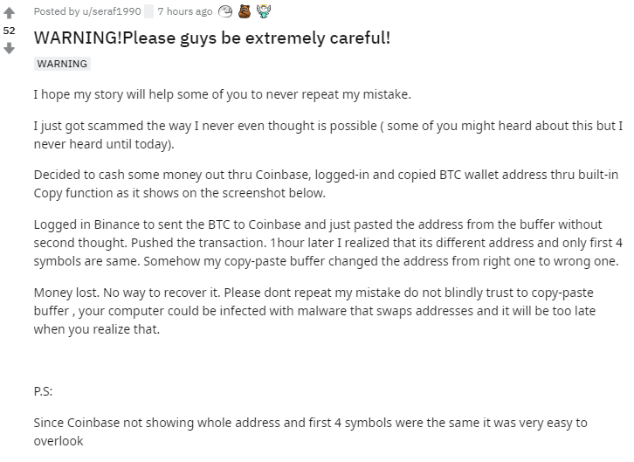634x462 pixels.
Task: Click the 'Money lost' paragraph
Action: (314, 310)
